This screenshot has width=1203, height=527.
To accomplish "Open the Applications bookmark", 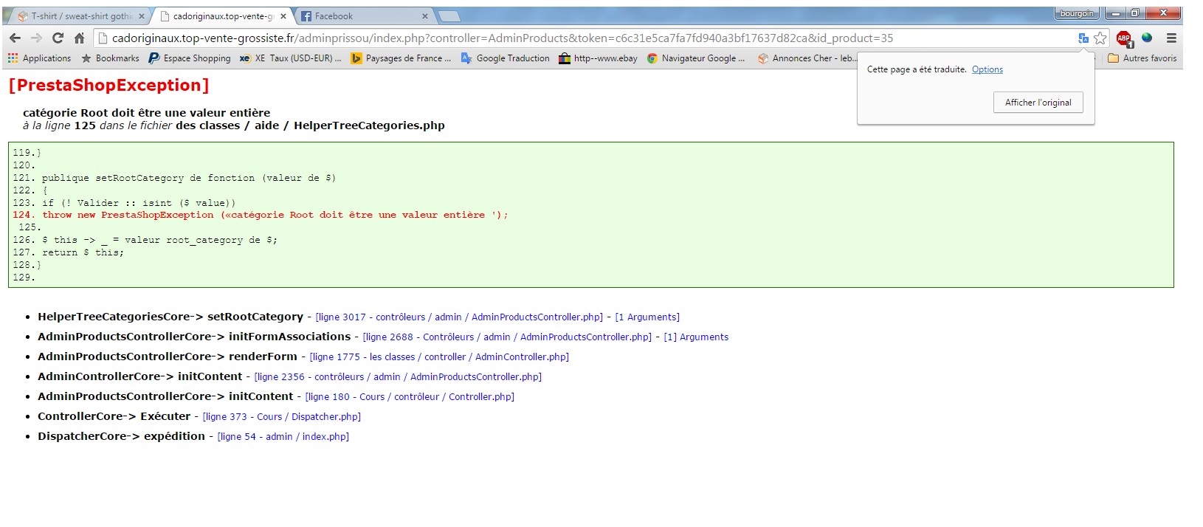I will pyautogui.click(x=39, y=58).
